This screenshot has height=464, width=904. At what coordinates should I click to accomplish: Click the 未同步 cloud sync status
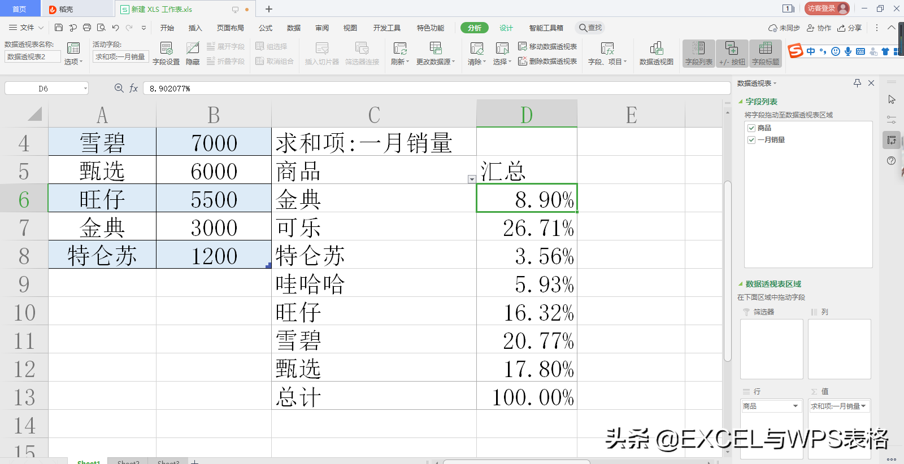(x=784, y=28)
